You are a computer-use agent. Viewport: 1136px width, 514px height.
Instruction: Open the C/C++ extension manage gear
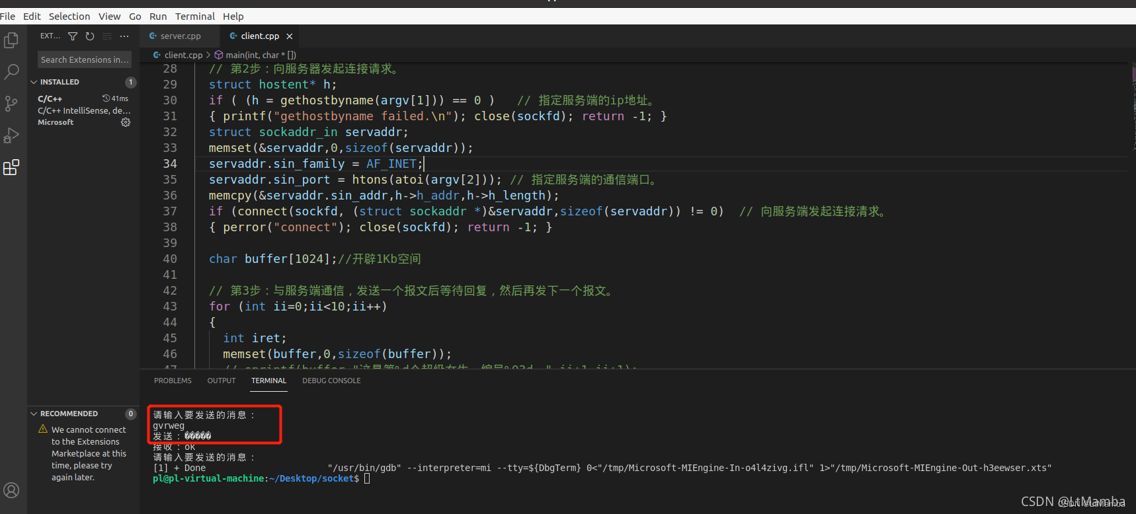[x=126, y=122]
